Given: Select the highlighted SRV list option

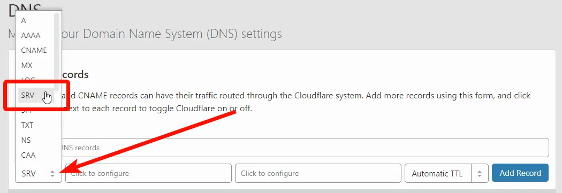Looking at the screenshot, I should pos(35,96).
